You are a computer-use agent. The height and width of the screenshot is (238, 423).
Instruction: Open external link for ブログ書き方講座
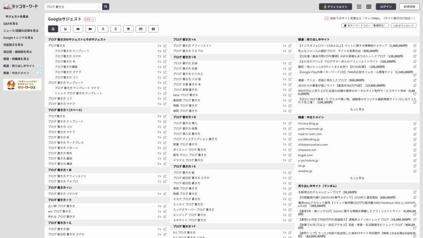pos(165,67)
